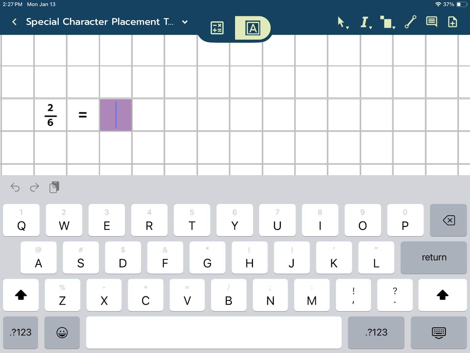470x353 pixels.
Task: Hide the on-screen keyboard
Action: (439, 332)
